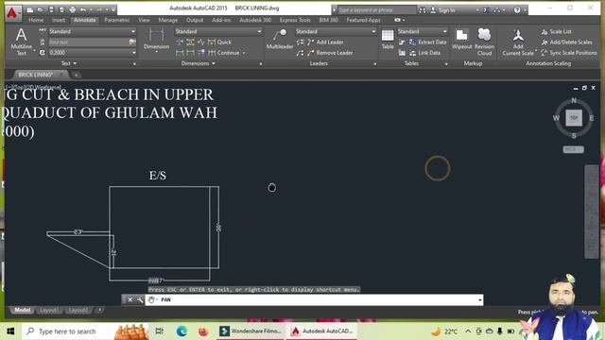Screen dimensions: 605x340
Task: Switch to the Manage ribbon tab
Action: [168, 20]
